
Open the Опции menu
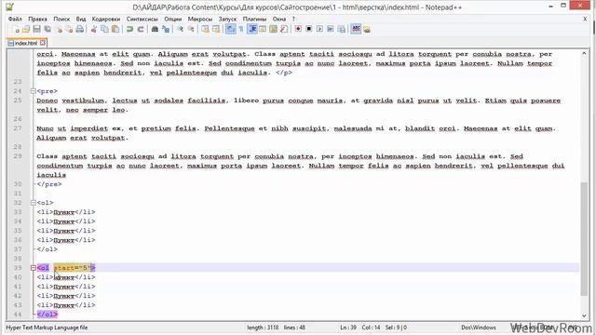173,19
